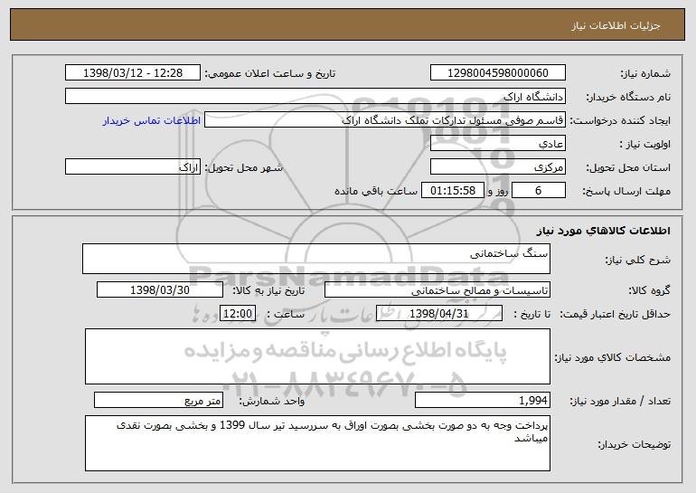Click the label تا تاریخ

coord(532,314)
